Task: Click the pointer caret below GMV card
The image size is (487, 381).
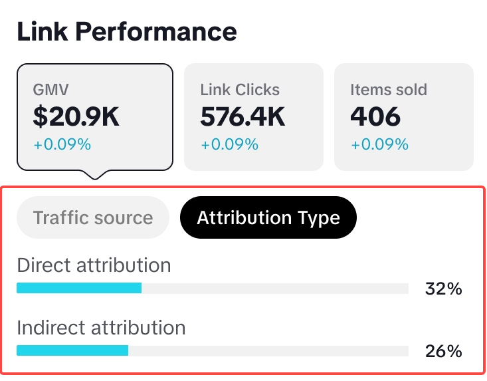Action: 98,174
